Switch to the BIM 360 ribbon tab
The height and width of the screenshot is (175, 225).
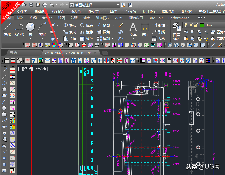tap(155, 18)
